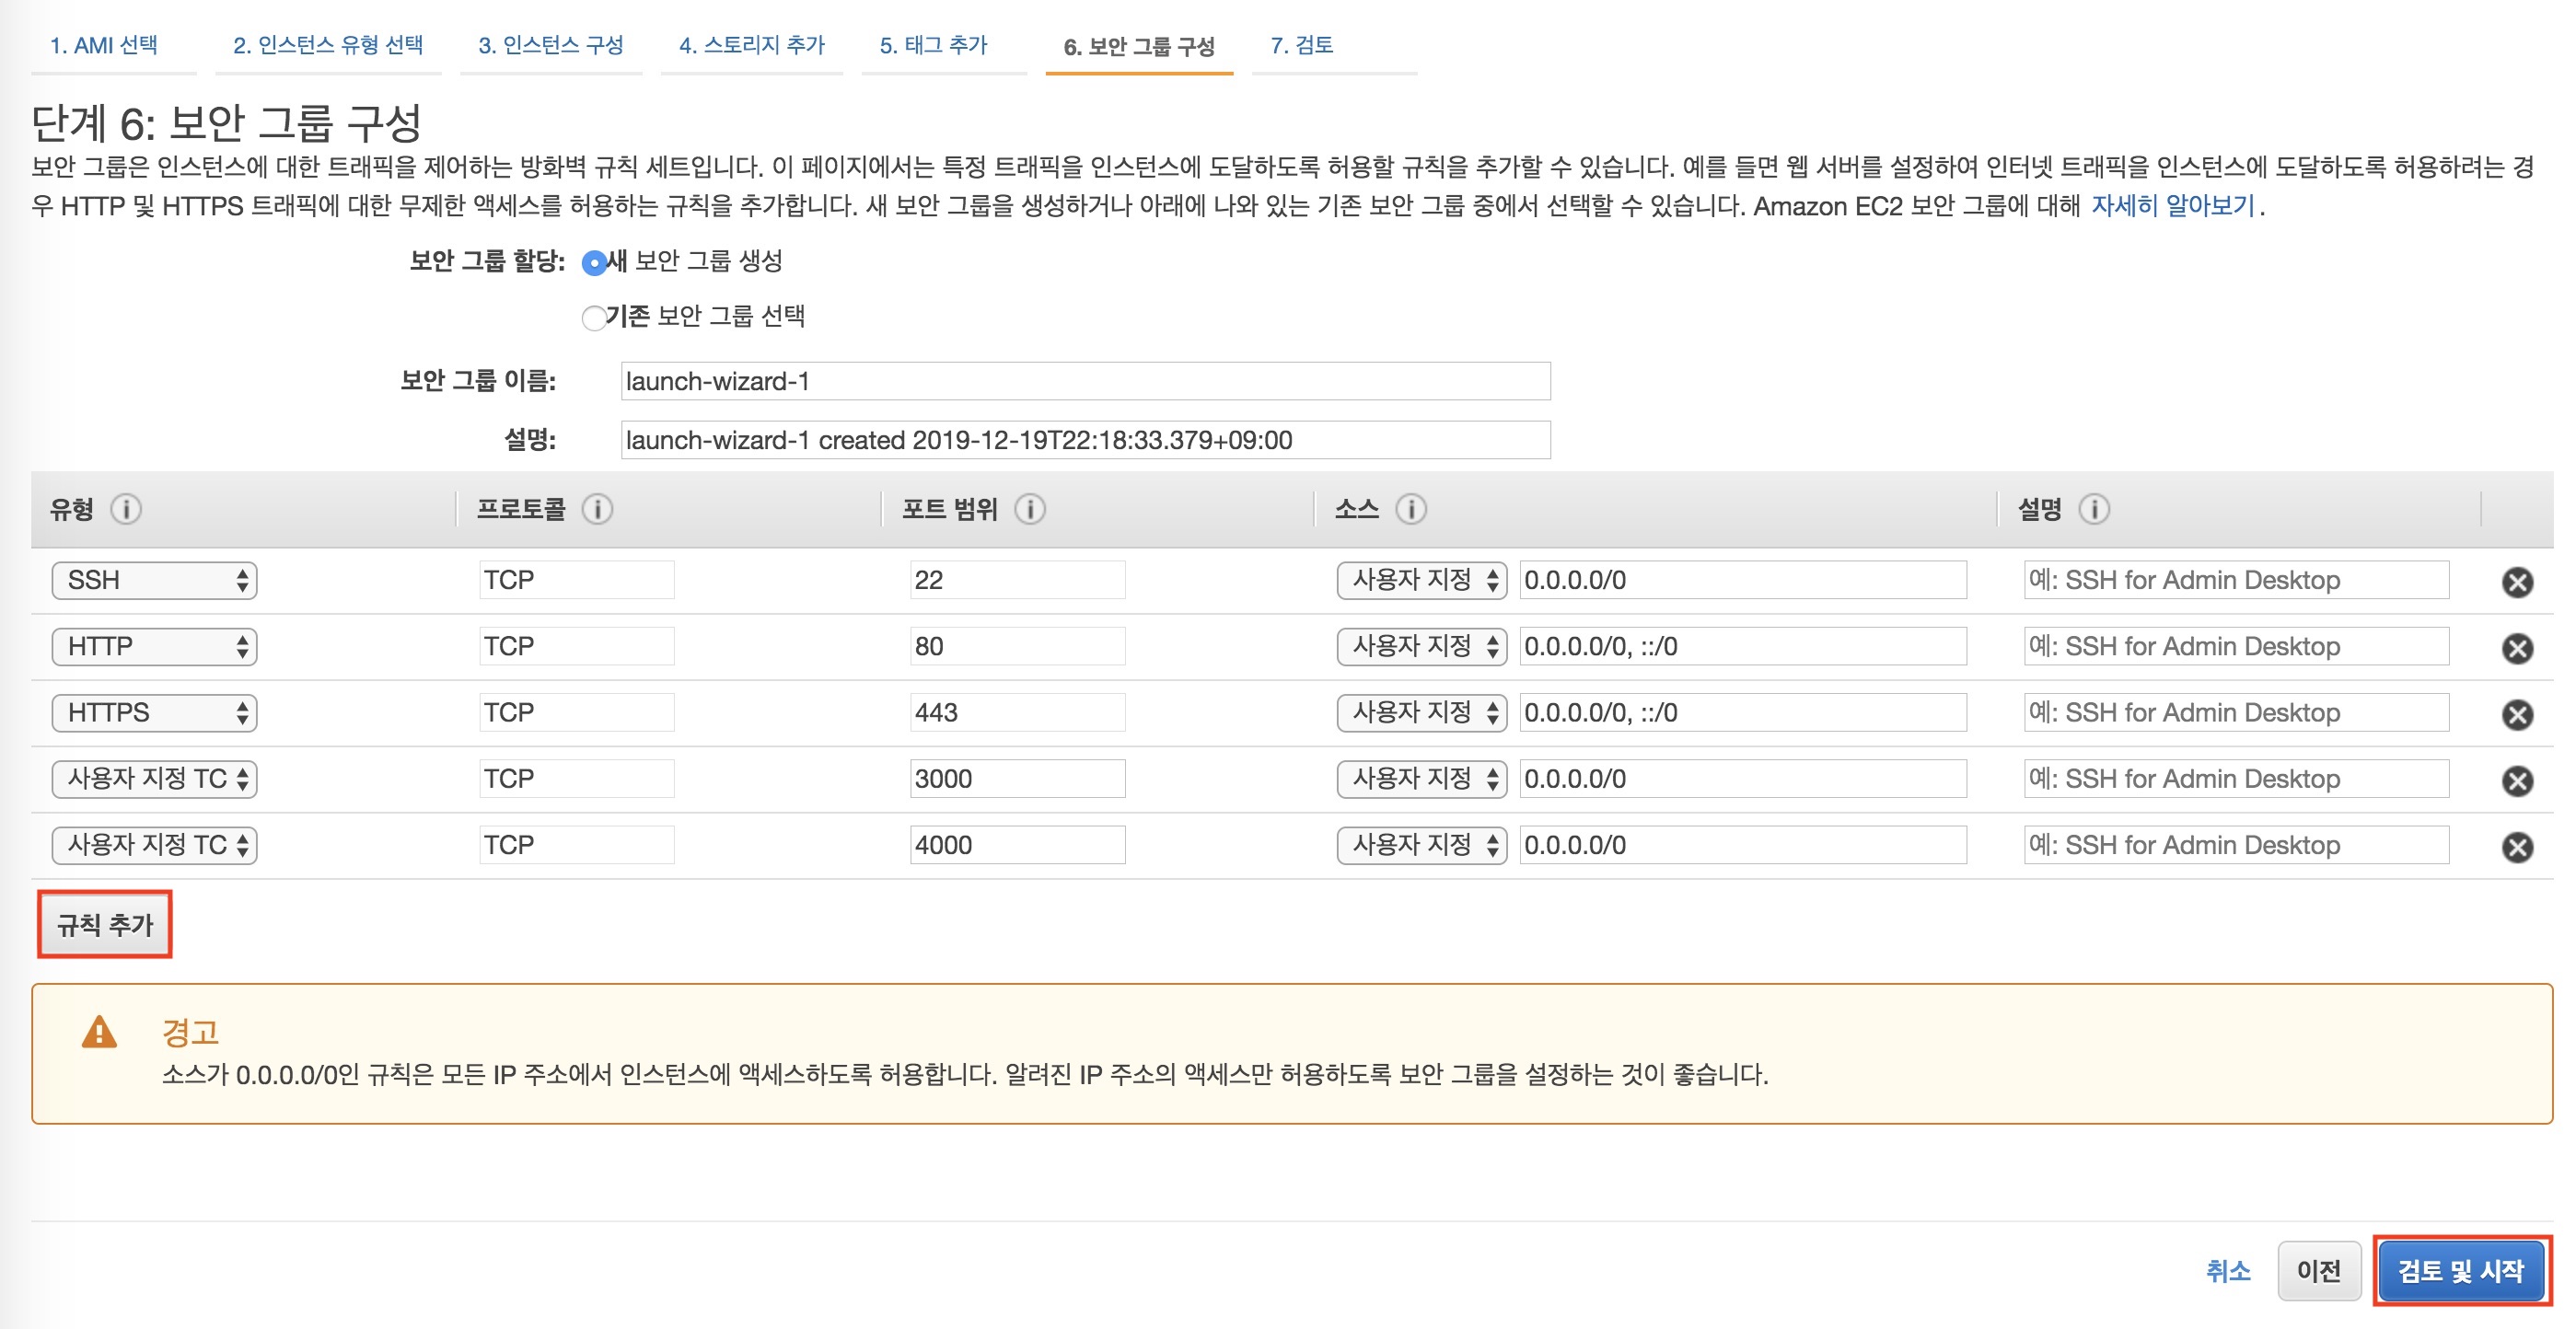The width and height of the screenshot is (2576, 1329).
Task: Go to 4. 스토리지 추가 step
Action: coord(752,45)
